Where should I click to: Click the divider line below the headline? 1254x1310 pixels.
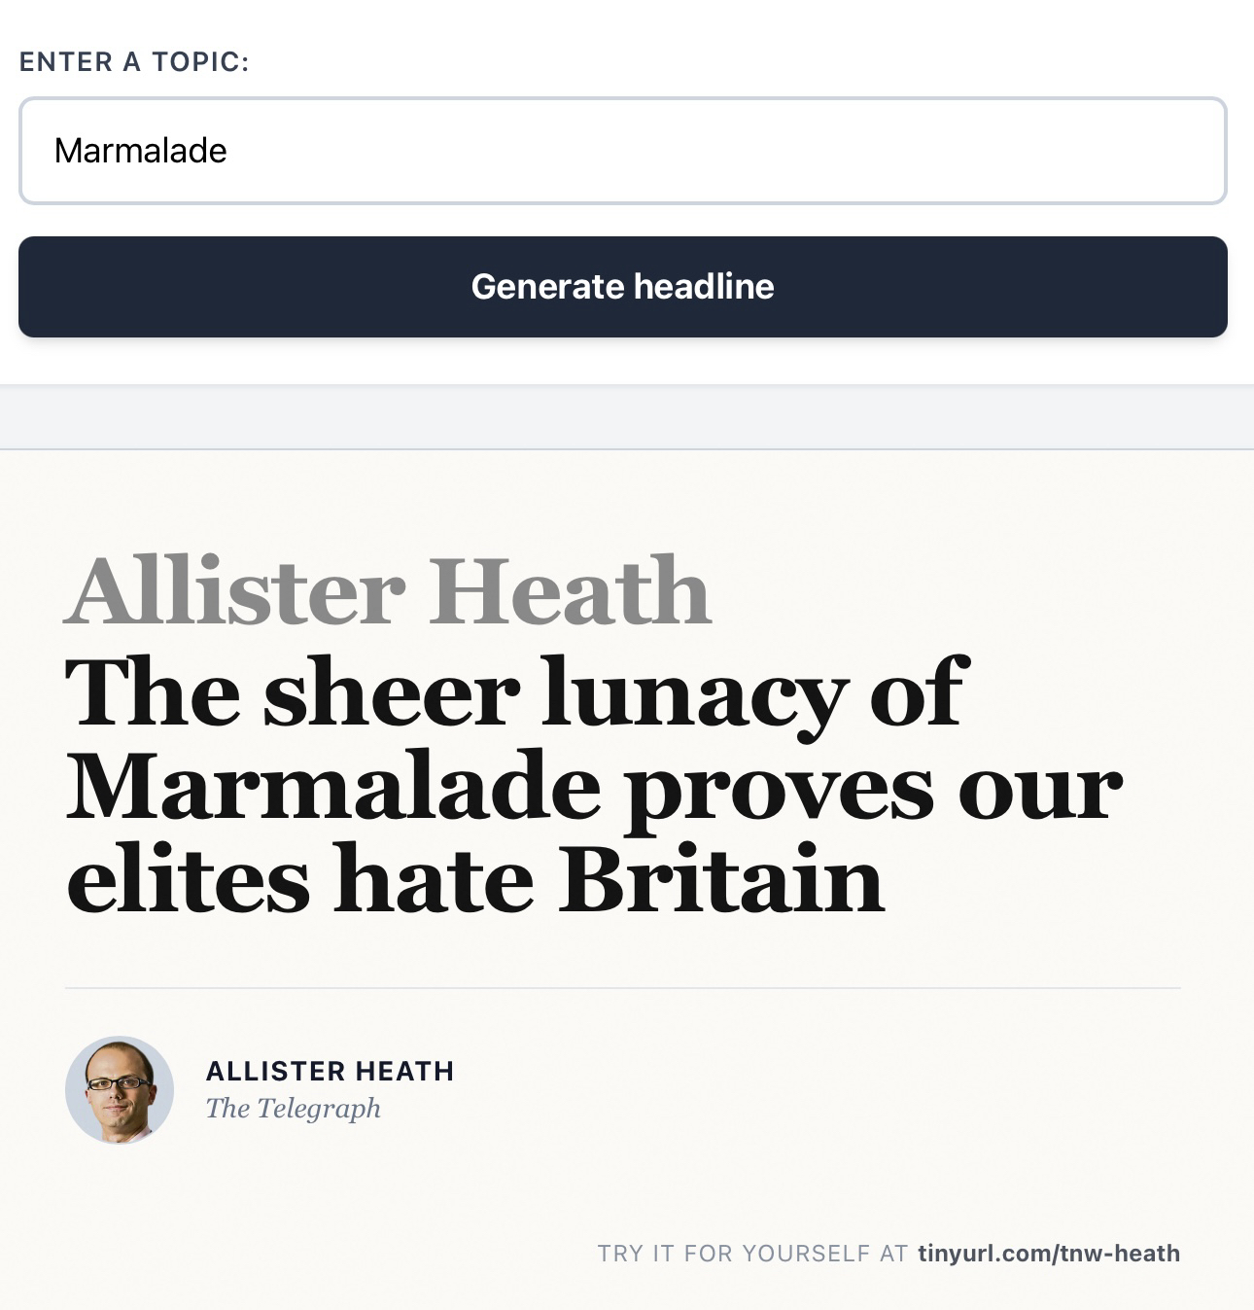click(x=622, y=988)
